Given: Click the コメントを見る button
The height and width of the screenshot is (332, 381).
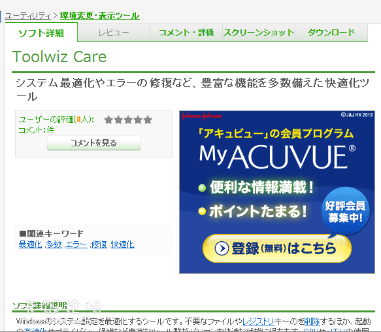Looking at the screenshot, I should pyautogui.click(x=93, y=143).
